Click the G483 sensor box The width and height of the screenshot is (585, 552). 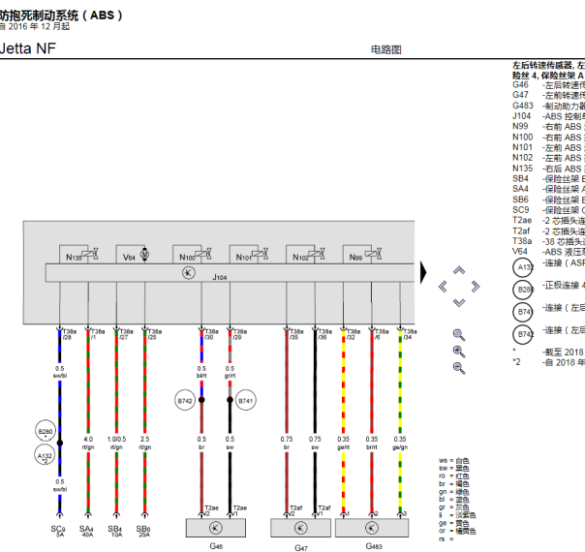[372, 528]
